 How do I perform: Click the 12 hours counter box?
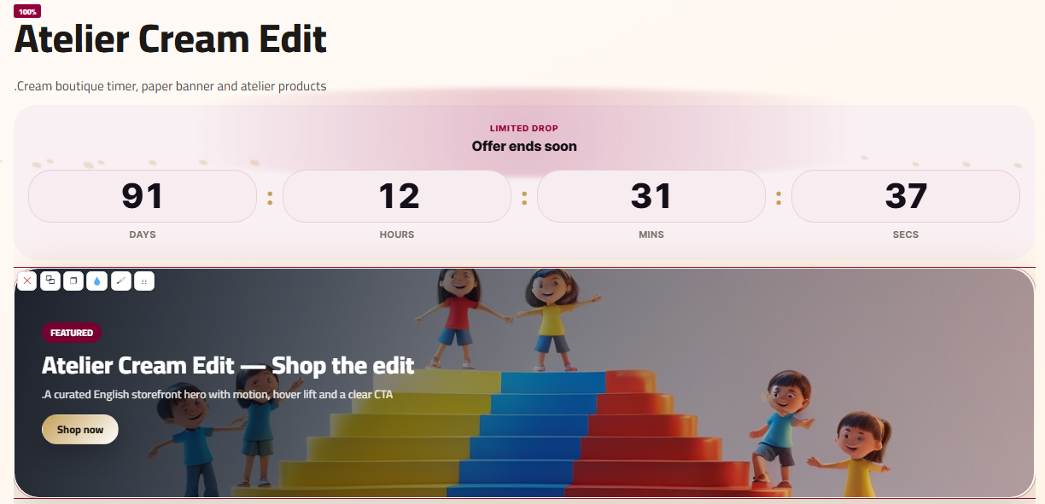[x=397, y=196]
